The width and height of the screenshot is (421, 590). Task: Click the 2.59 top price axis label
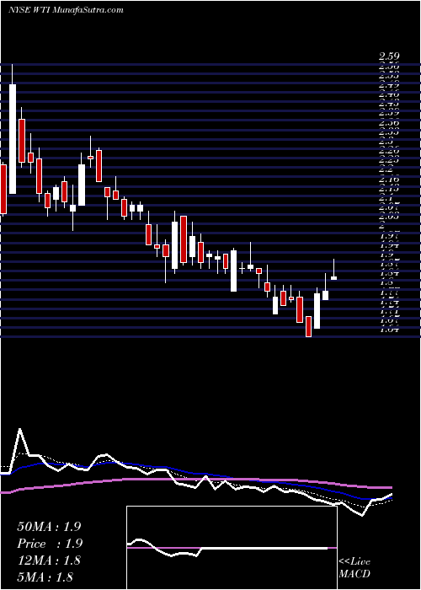[x=389, y=56]
